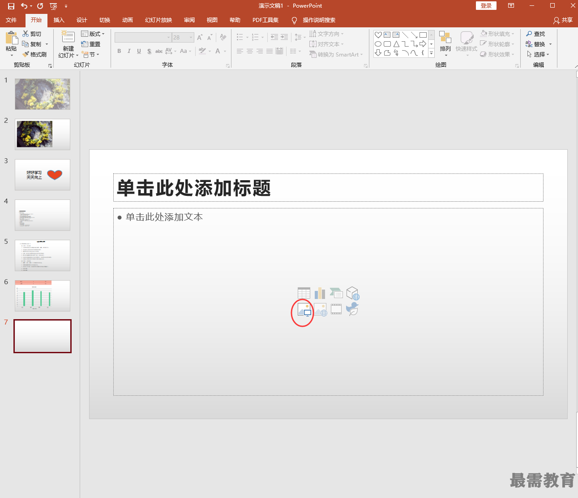The height and width of the screenshot is (498, 578).
Task: Open the 选择 select dropdown
Action: point(538,54)
